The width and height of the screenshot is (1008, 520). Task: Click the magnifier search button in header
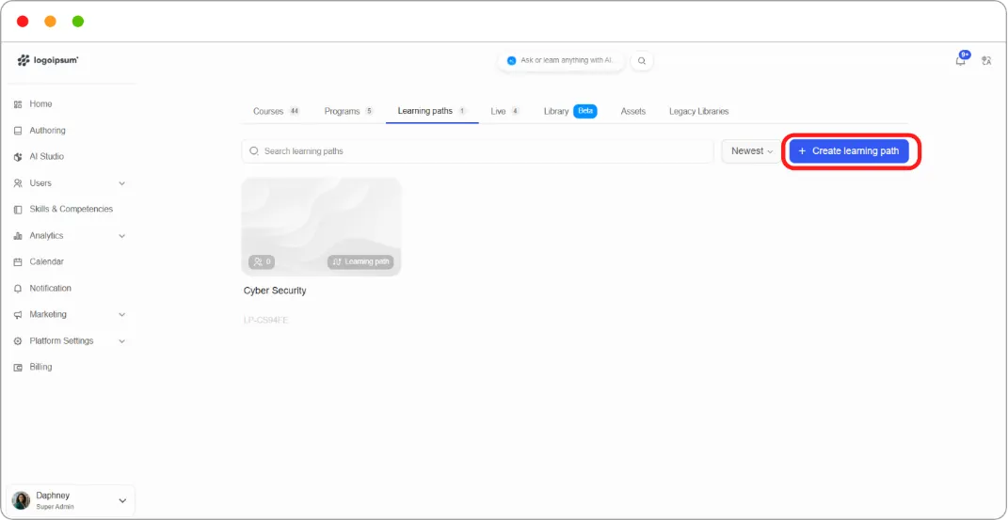tap(642, 61)
